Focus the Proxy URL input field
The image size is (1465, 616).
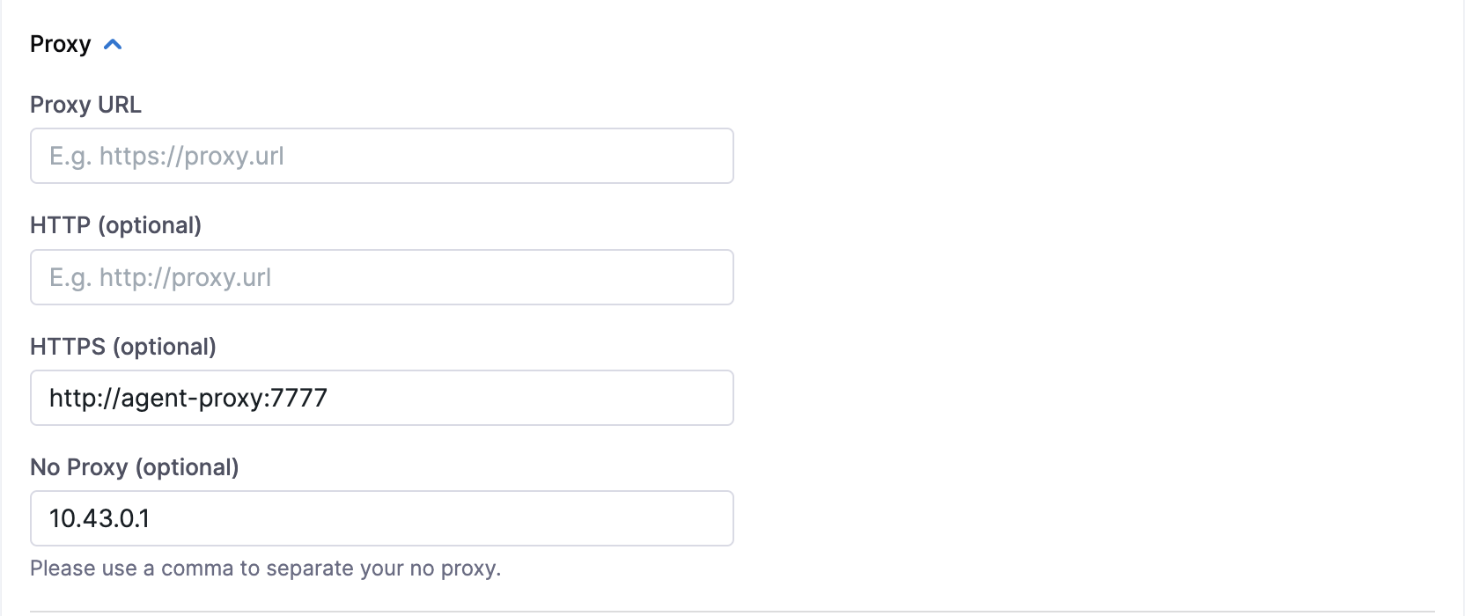[x=382, y=156]
